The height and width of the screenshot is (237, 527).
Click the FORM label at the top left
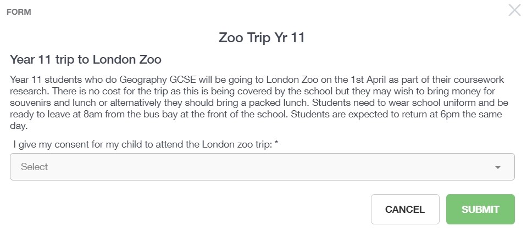(x=19, y=12)
